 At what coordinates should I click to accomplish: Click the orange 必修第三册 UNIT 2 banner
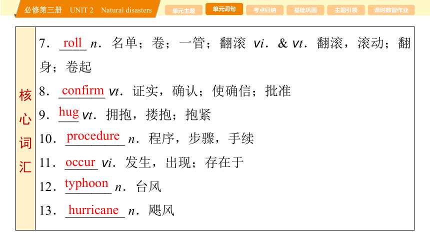[x=88, y=9]
